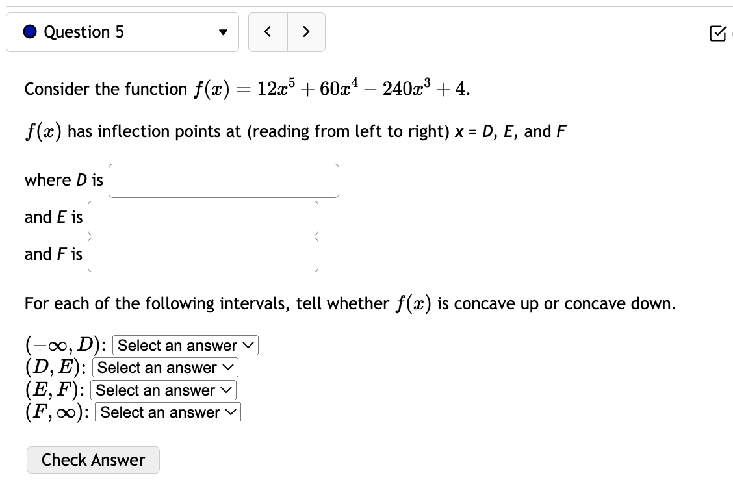Image resolution: width=733 pixels, height=495 pixels.
Task: Open the (D, E) Select an answer chevron
Action: pyautogui.click(x=229, y=368)
